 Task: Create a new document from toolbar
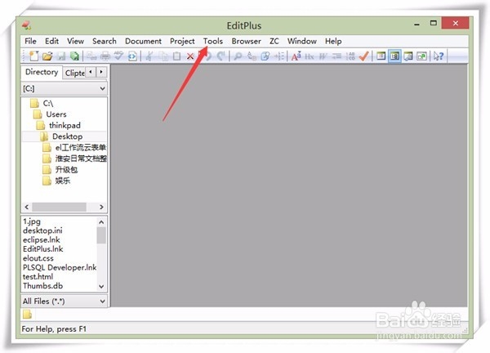tap(33, 56)
